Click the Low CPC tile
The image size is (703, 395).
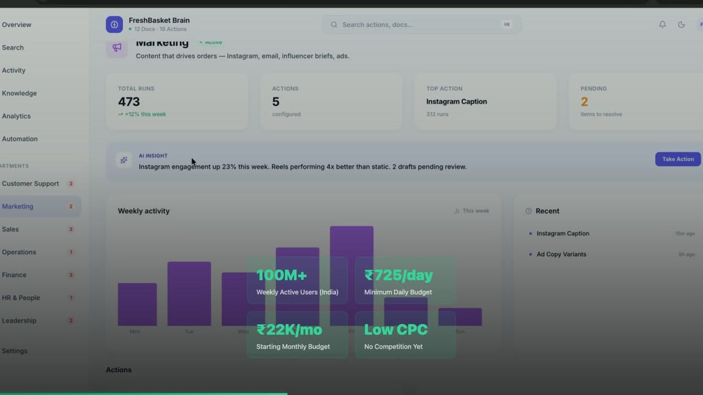click(405, 335)
